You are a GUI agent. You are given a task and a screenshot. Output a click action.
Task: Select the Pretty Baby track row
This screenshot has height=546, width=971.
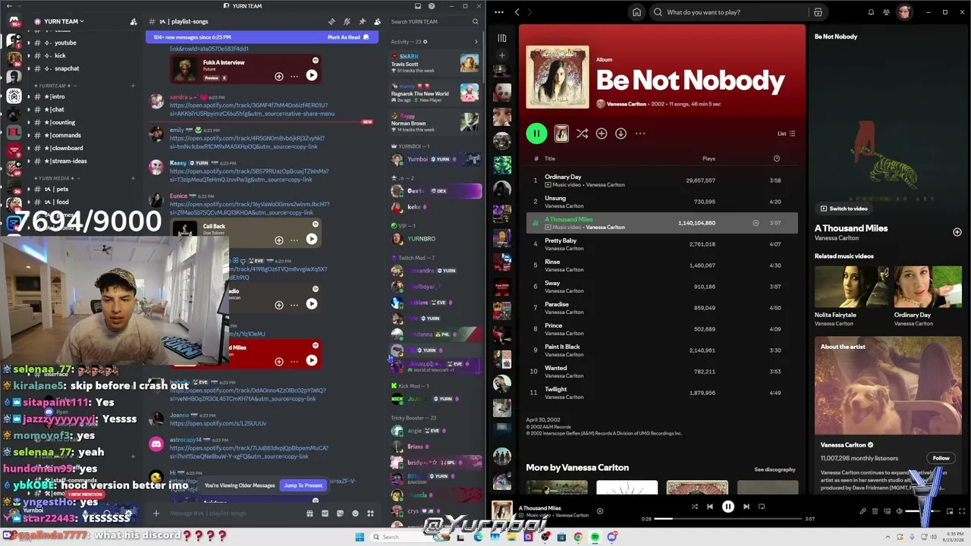point(661,244)
